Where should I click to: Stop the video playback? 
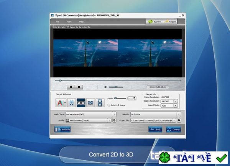pos(78,87)
